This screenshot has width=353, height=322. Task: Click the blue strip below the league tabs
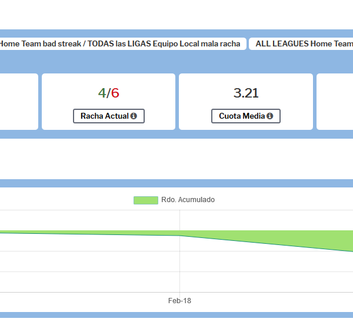tap(176, 61)
